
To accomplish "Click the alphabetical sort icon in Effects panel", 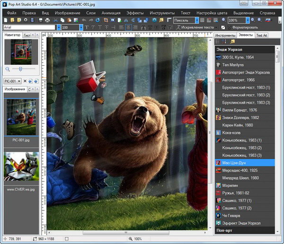I will point(224,42).
